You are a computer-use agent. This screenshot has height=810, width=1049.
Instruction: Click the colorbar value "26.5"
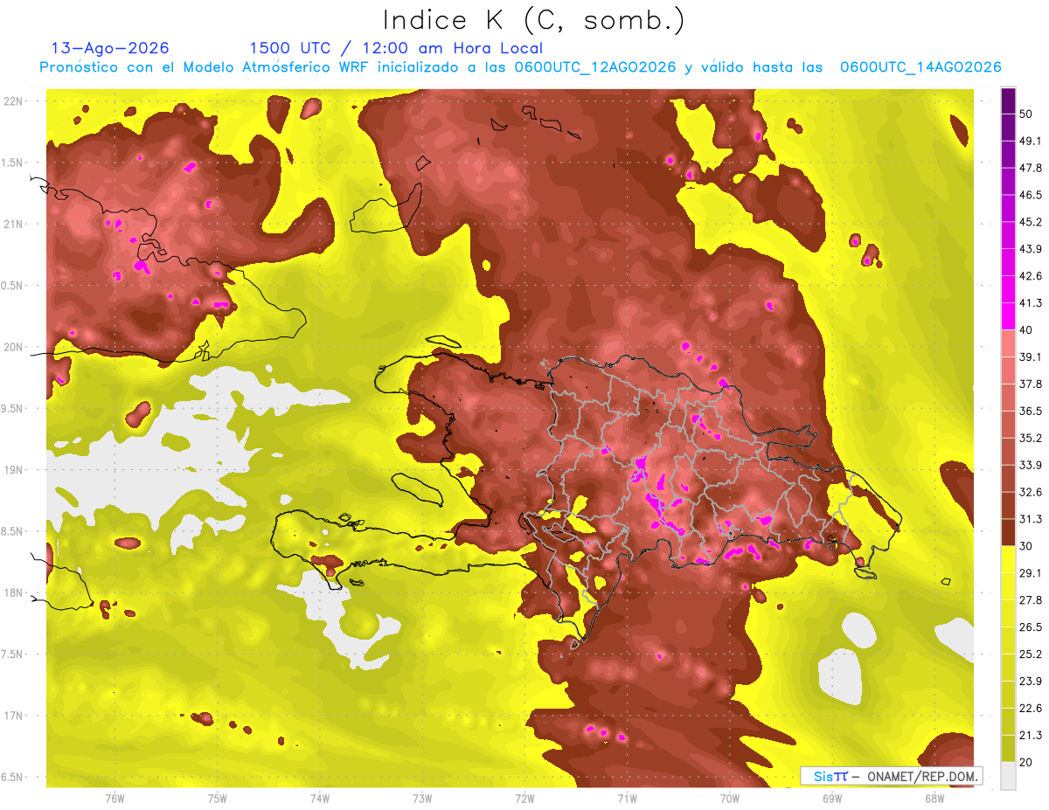1031,627
